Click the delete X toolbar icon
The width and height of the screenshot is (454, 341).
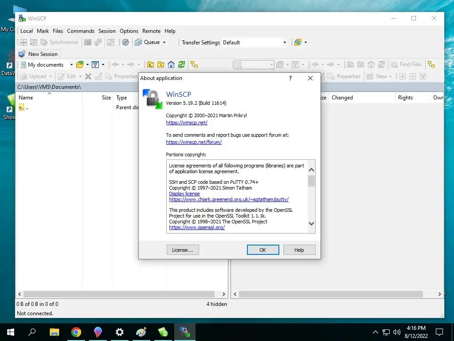click(x=88, y=76)
